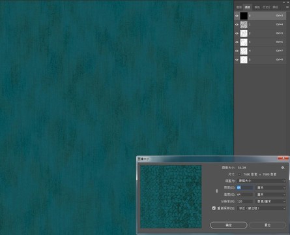Toggle visibility of channel 2

click(237, 33)
